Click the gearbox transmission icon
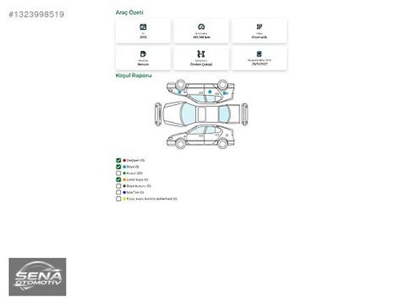The height and width of the screenshot is (304, 405). (x=259, y=27)
